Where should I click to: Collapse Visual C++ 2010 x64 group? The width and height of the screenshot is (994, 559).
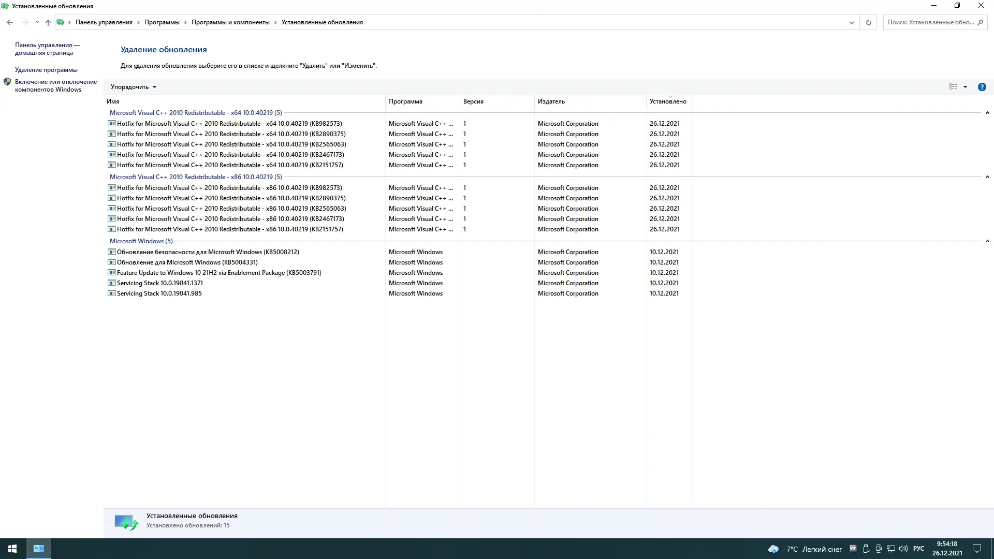pyautogui.click(x=987, y=113)
